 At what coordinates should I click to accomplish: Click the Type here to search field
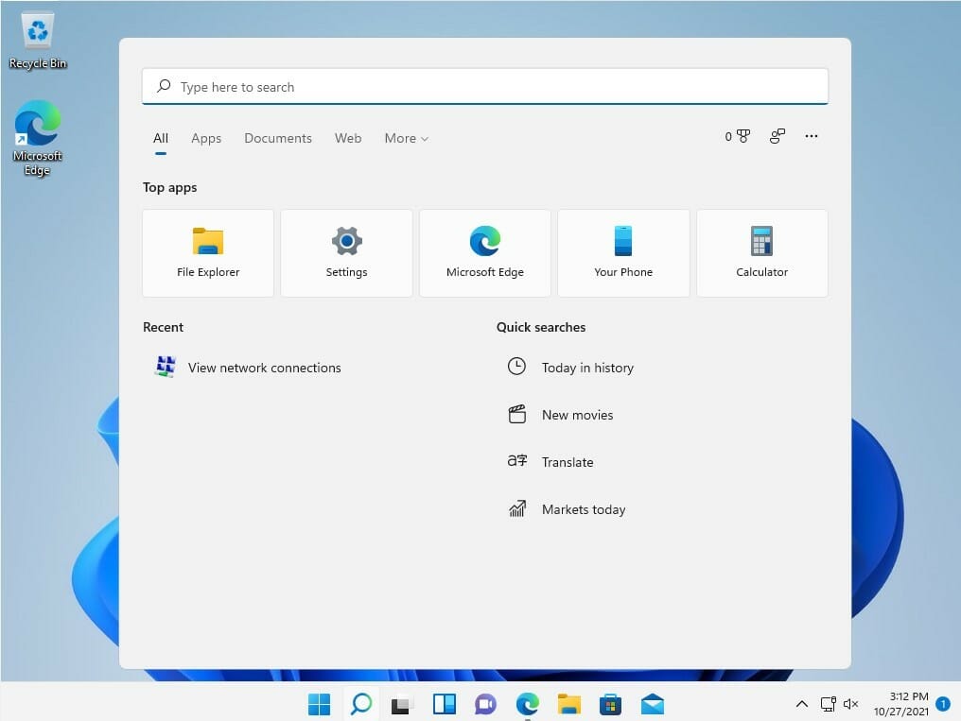pyautogui.click(x=485, y=86)
